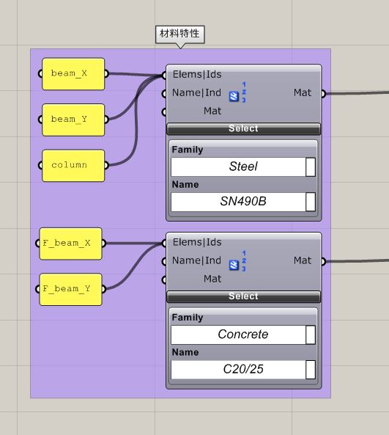Click the output grip of beam_X node
The height and width of the screenshot is (435, 389).
point(106,74)
